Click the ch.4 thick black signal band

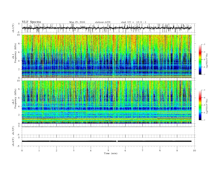[107, 141]
